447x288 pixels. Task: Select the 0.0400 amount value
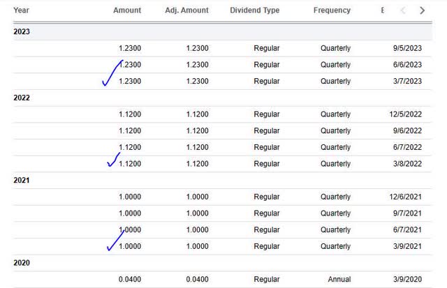point(130,279)
